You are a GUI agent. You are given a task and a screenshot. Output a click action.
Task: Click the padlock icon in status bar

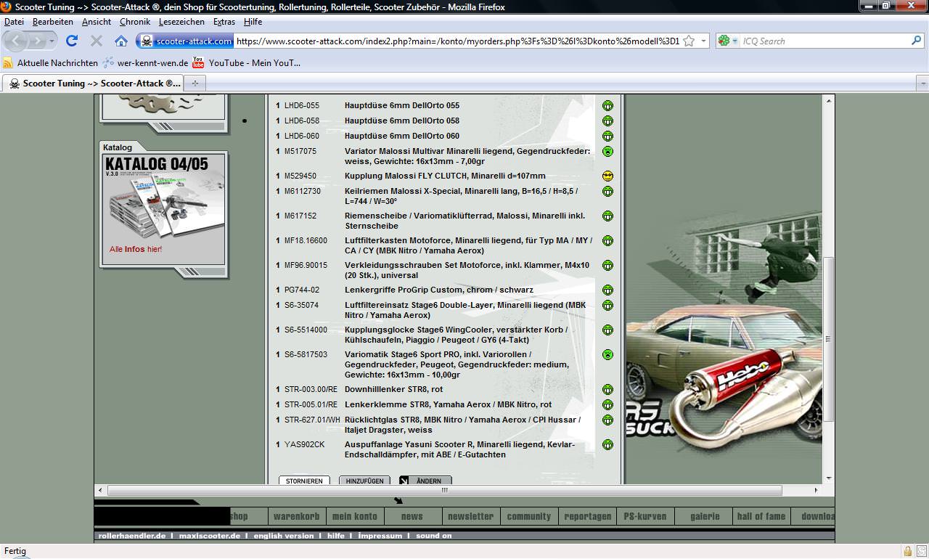click(x=907, y=551)
